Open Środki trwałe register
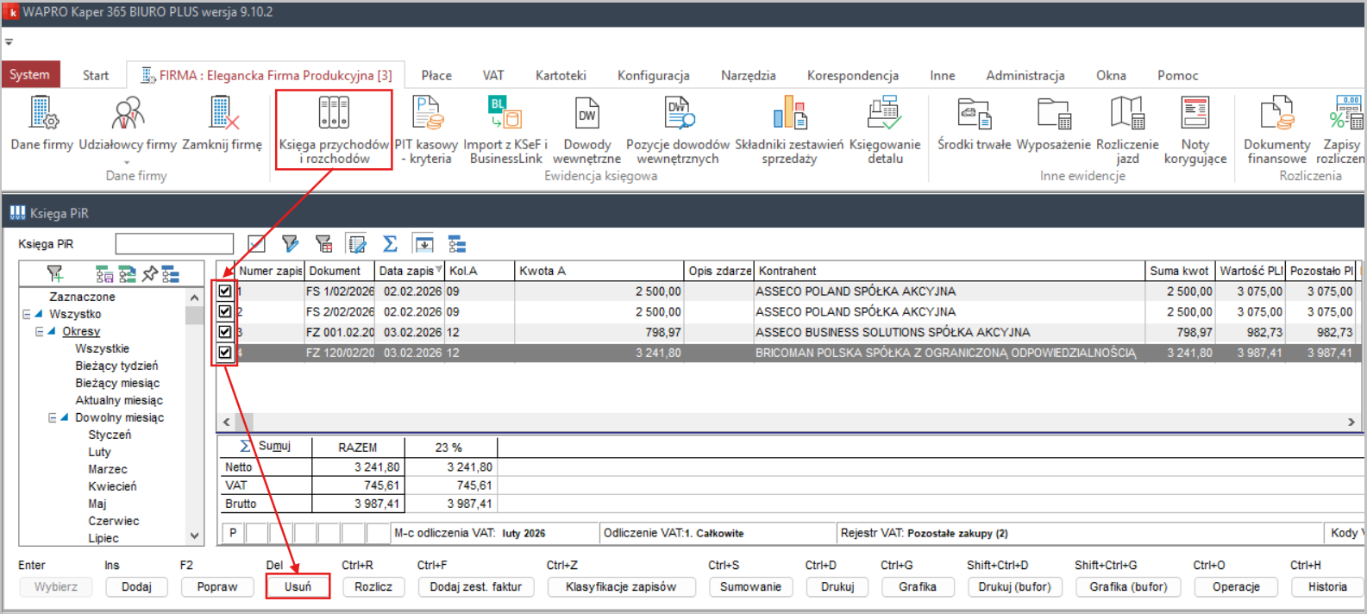1367x614 pixels. [x=974, y=125]
